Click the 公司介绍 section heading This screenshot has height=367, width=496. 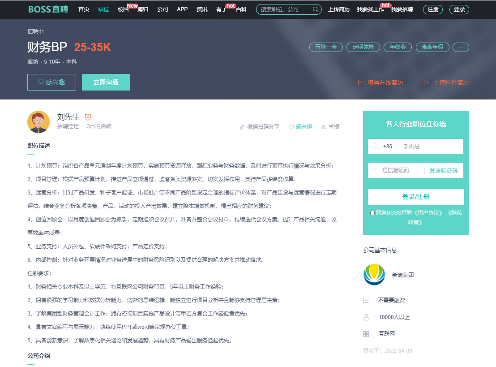pos(38,356)
